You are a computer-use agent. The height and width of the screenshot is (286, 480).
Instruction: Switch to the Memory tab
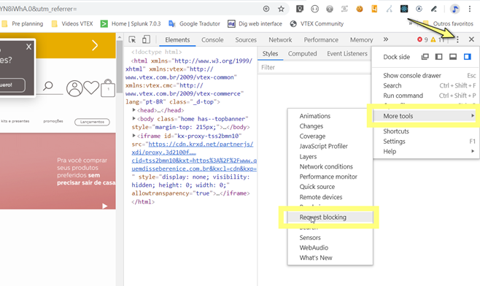(x=362, y=40)
